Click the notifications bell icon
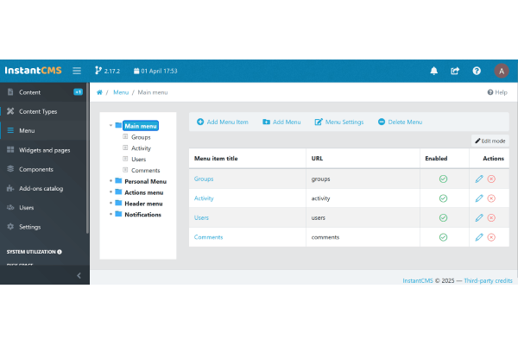Image resolution: width=518 pixels, height=345 pixels. (433, 71)
